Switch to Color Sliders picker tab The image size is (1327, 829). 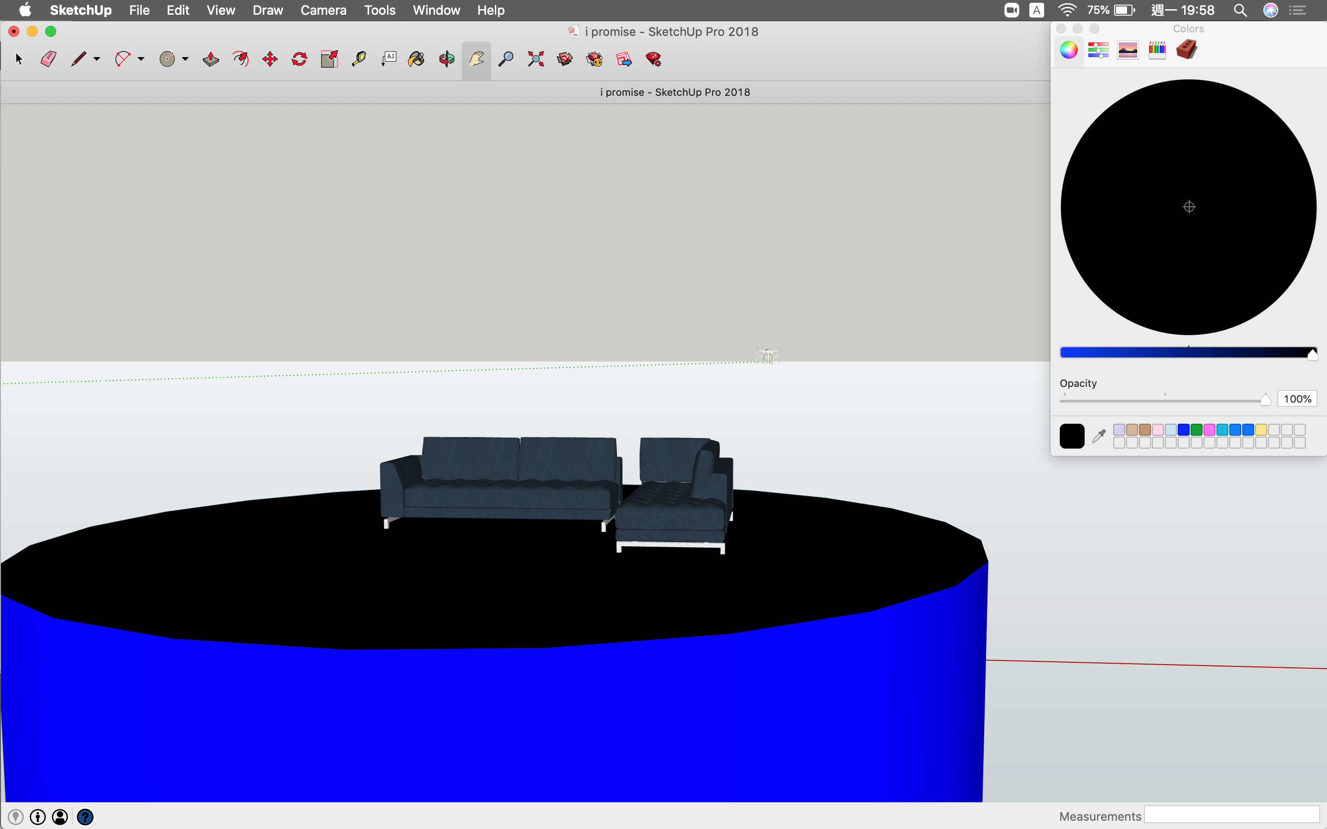point(1098,50)
